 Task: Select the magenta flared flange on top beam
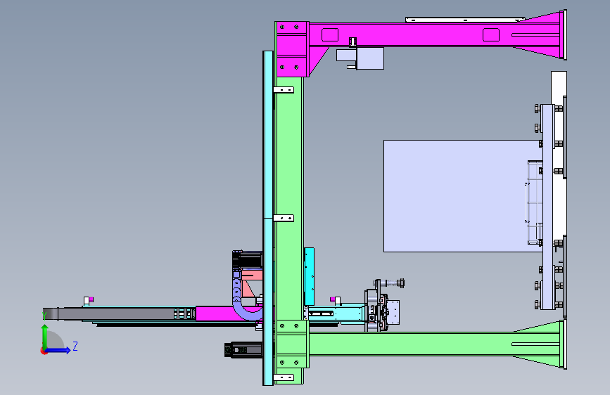tap(541, 35)
